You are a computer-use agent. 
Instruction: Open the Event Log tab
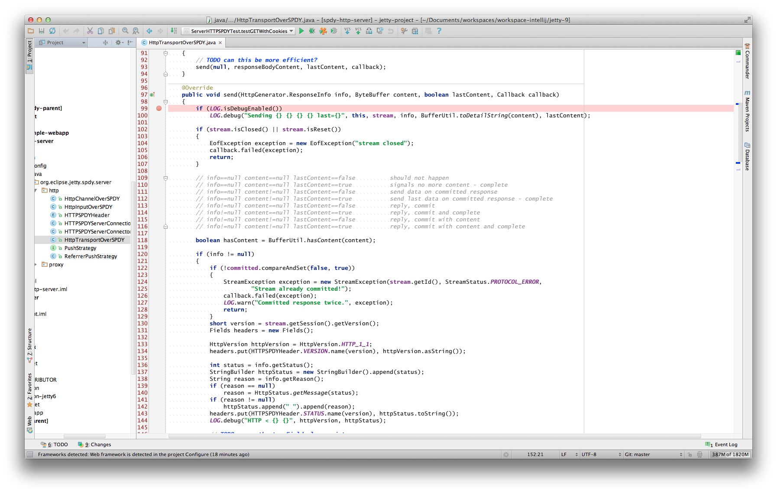pyautogui.click(x=722, y=444)
